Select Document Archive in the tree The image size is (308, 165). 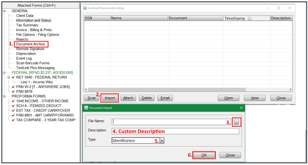tap(31, 44)
